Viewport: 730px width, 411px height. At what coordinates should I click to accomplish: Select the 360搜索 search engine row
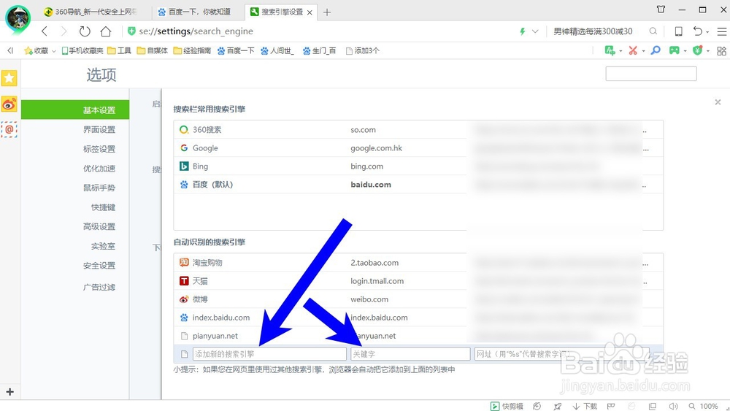click(x=418, y=130)
